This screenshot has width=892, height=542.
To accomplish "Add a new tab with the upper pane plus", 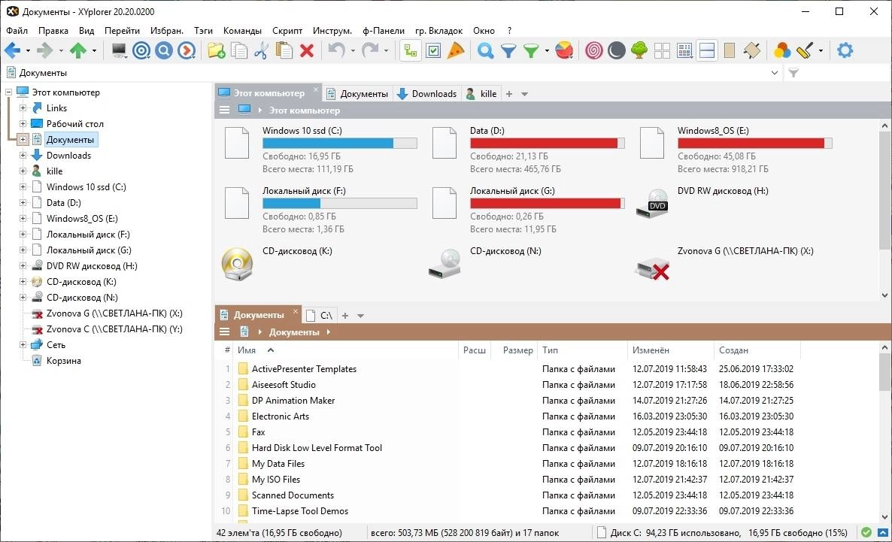I will pyautogui.click(x=509, y=94).
